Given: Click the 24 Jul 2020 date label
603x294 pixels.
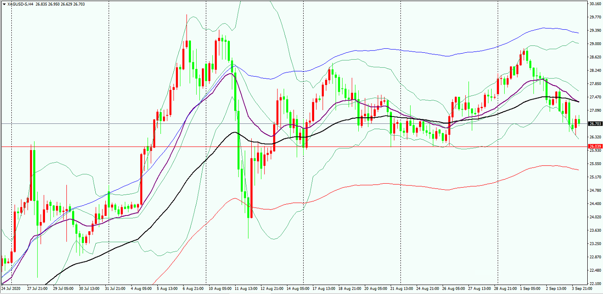Looking at the screenshot, I should (11, 288).
